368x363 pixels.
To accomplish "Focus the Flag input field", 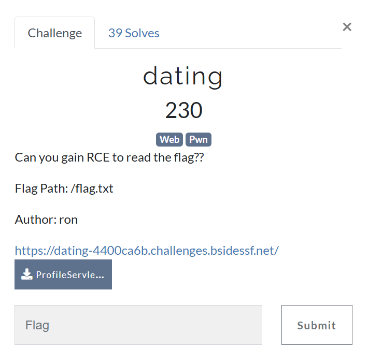I will 138,325.
